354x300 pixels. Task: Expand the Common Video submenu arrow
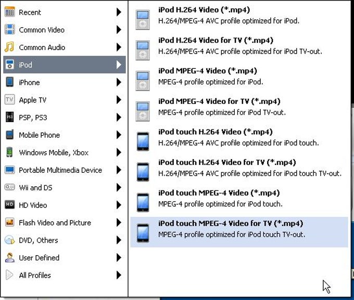coord(119,29)
